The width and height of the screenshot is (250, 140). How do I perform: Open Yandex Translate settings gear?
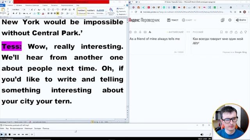point(230,20)
